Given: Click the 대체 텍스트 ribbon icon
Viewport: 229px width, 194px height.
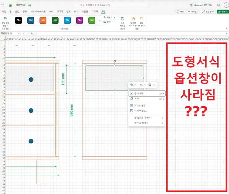Looking at the screenshot, I should point(122,19).
